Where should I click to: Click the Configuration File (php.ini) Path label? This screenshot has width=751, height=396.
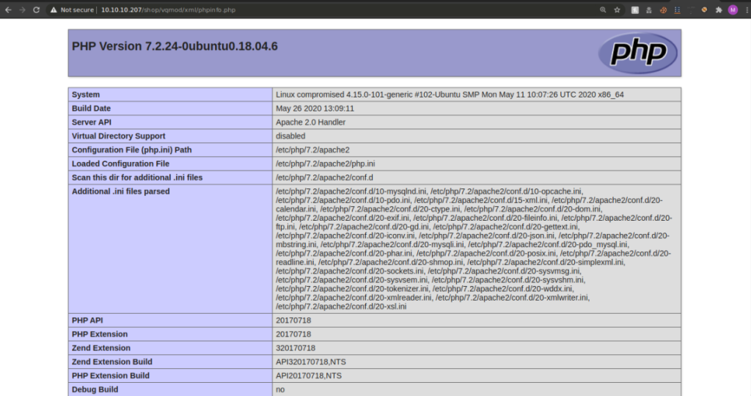pos(132,150)
